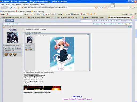Open tab list dropdown at tab bar end
Screen dimensions: 137x102
136,17
